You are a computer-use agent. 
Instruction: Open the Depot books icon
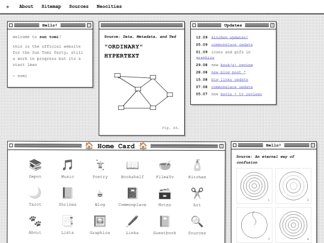coord(35,164)
